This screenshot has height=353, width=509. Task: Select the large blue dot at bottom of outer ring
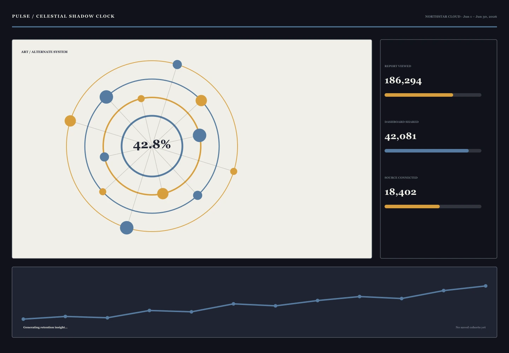click(x=127, y=228)
